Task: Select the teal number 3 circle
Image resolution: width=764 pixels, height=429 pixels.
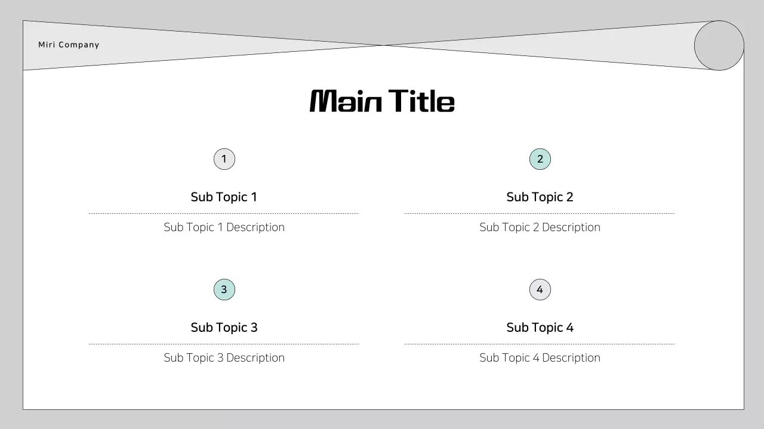Action: (x=224, y=290)
